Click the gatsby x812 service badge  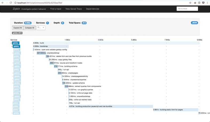tap(17, 33)
